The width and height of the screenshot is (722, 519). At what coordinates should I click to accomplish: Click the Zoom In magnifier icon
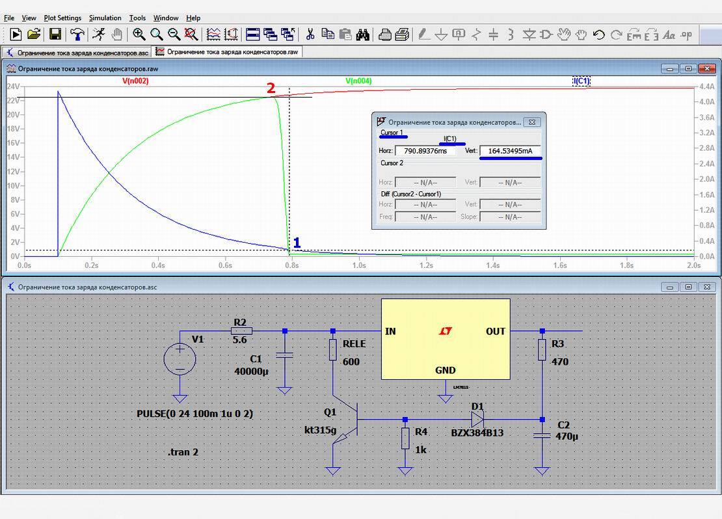[x=139, y=34]
